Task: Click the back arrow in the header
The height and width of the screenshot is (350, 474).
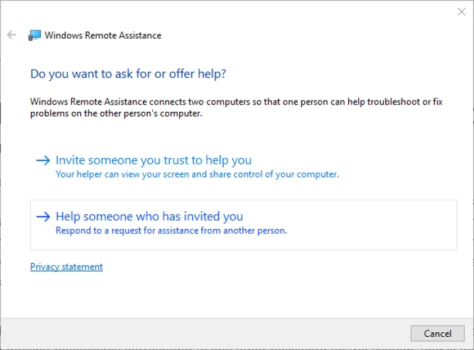Action: pos(12,35)
